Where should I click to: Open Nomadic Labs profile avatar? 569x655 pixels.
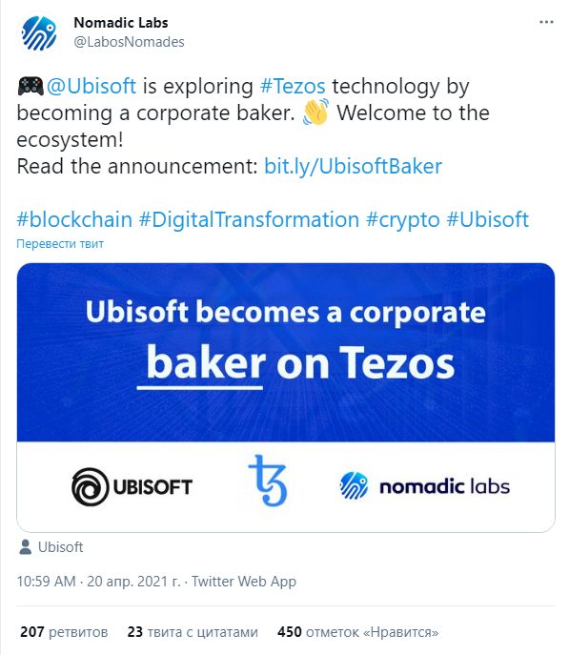tap(39, 33)
